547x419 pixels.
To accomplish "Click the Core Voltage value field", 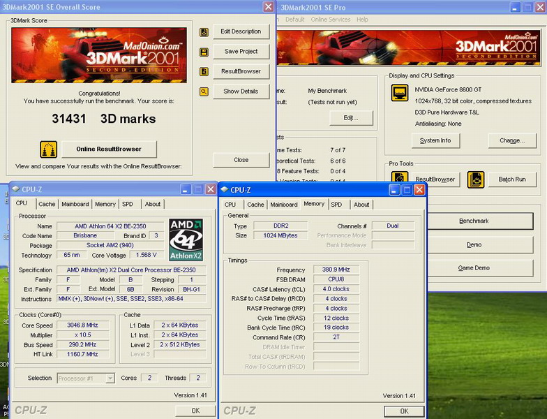I will coord(147,256).
